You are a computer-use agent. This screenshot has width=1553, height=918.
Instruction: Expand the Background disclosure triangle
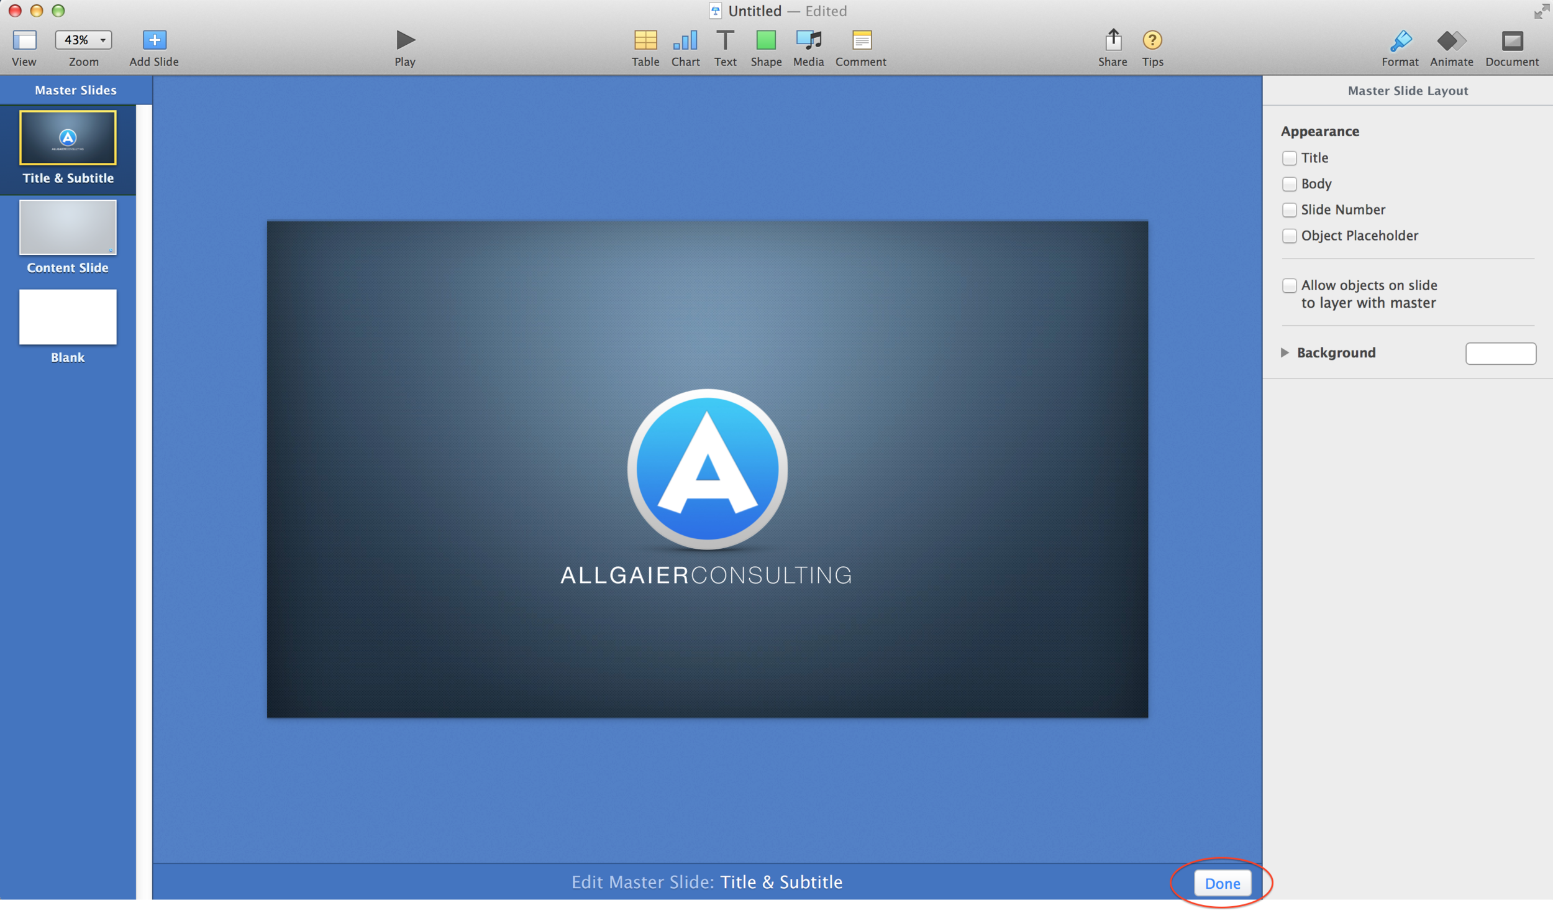[1284, 352]
